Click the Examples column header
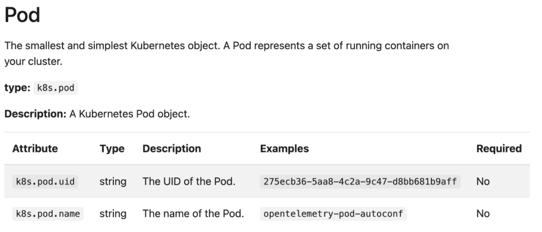 coord(284,149)
